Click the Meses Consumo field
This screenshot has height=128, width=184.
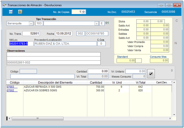click(x=139, y=76)
